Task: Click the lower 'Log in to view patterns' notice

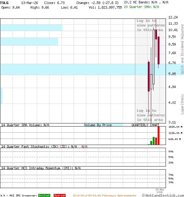Action: tap(151, 115)
